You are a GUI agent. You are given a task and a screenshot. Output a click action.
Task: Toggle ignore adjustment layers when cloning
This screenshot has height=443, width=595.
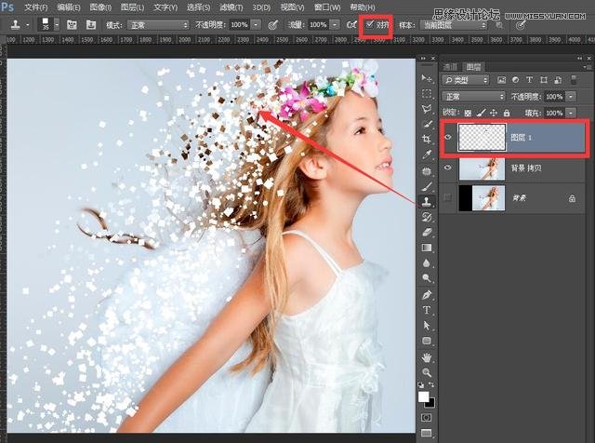coord(500,25)
